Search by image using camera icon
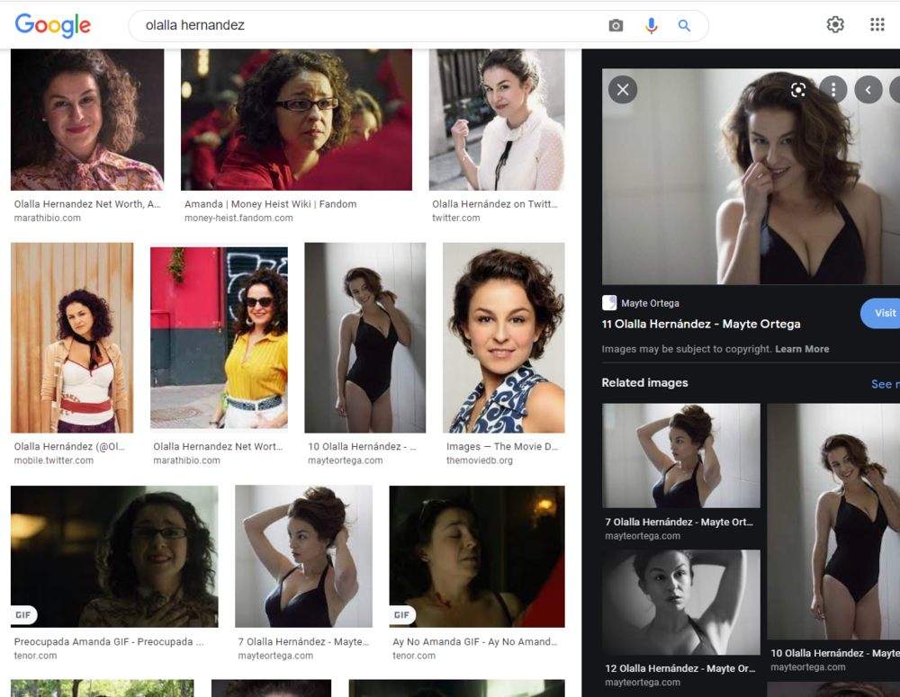This screenshot has width=900, height=697. tap(616, 26)
